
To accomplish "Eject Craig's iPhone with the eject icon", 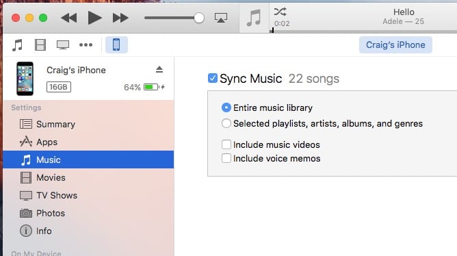I will pos(159,69).
